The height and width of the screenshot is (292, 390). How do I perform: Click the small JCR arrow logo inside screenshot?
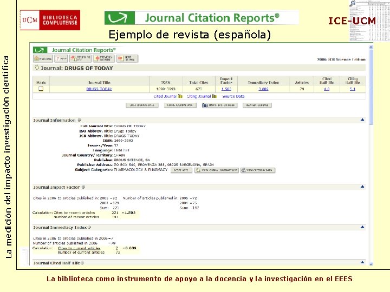click(x=40, y=50)
